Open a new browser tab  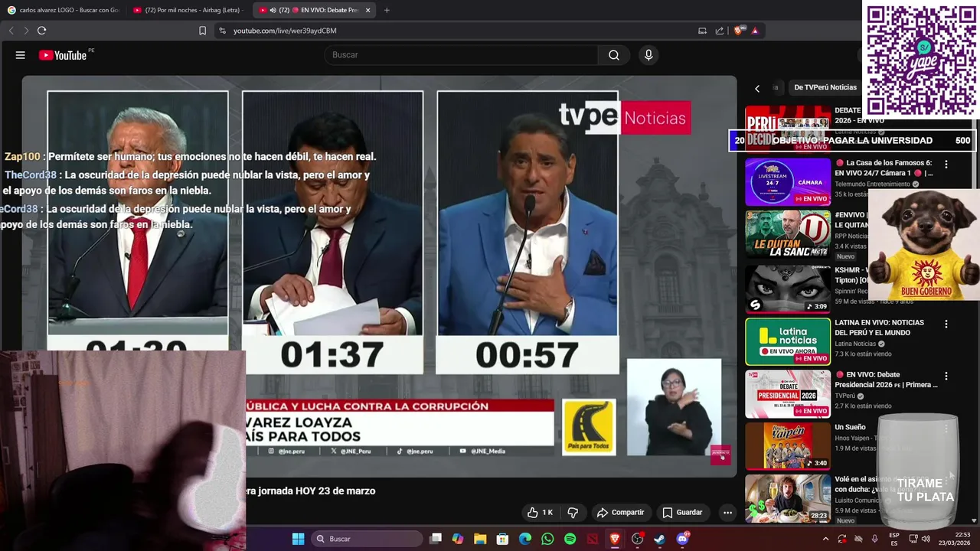coord(387,10)
